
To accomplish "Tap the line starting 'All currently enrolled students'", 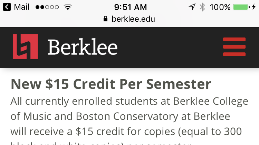I will [x=129, y=102].
